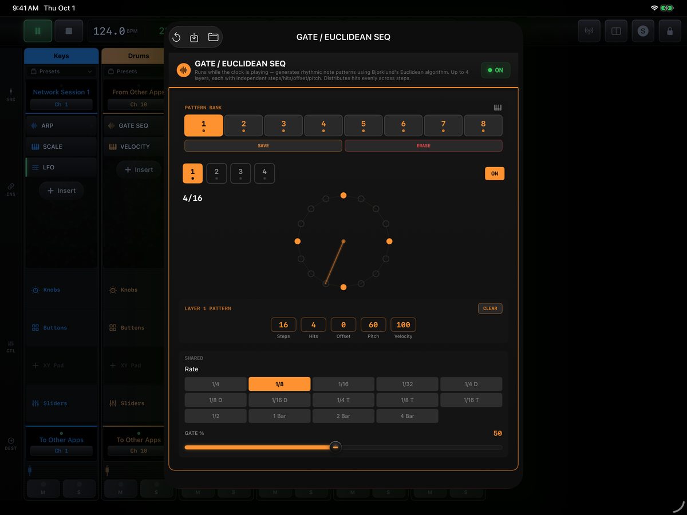Click the Pitch value field showing 60
The image size is (687, 515).
click(x=373, y=324)
